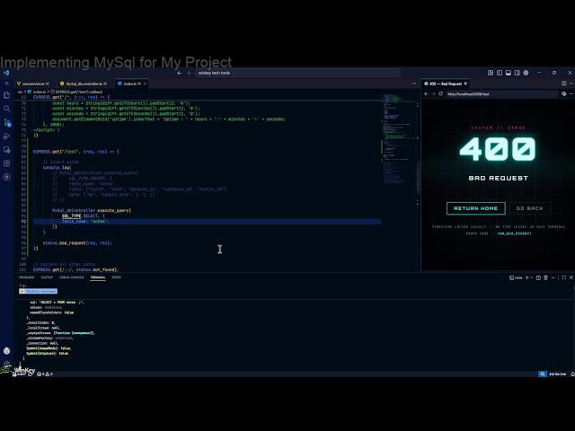Place cursor on the SQL_TYPE.SELECT code line
The height and width of the screenshot is (431, 575).
(x=84, y=215)
